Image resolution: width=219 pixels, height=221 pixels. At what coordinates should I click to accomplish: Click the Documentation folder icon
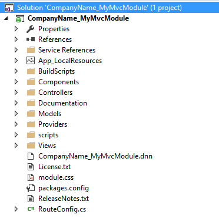coord(31,103)
